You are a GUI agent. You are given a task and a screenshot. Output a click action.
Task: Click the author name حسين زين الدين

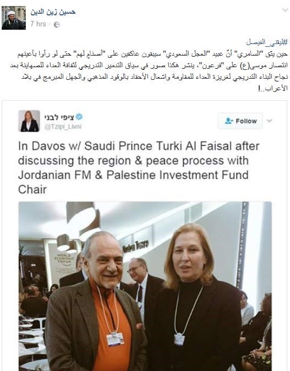click(53, 12)
